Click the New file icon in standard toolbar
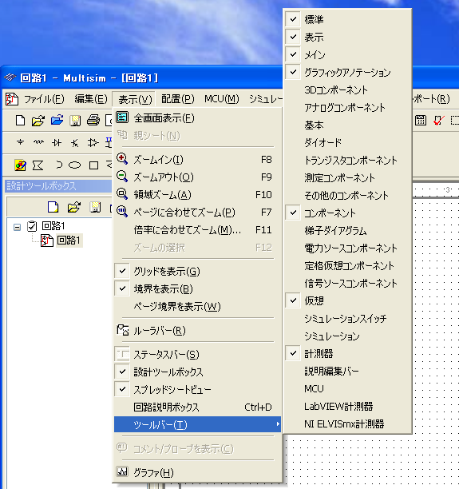 tap(20, 121)
